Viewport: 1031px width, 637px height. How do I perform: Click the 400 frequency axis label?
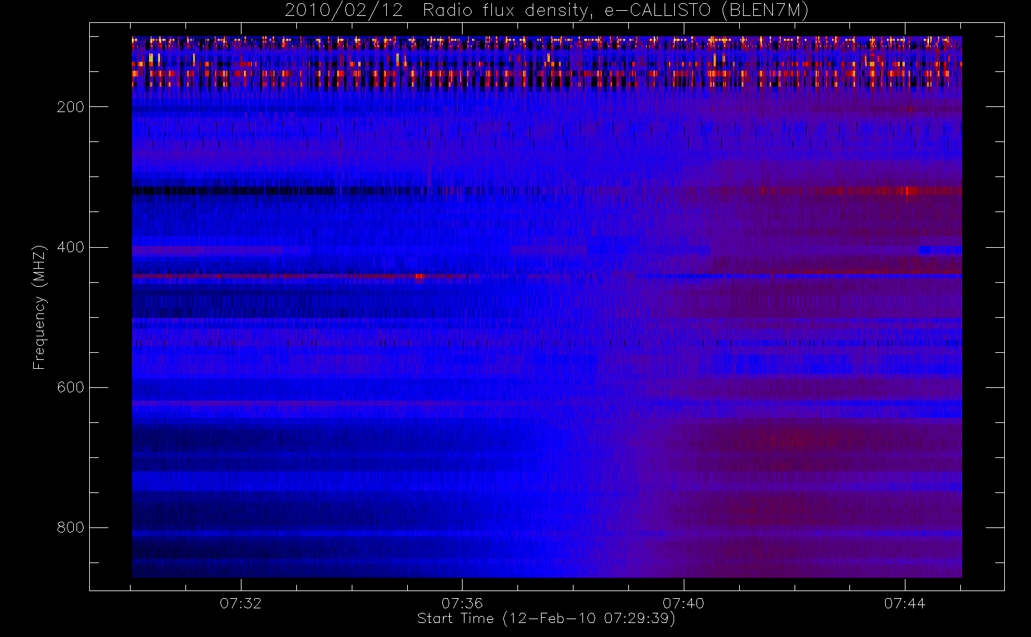coord(70,247)
